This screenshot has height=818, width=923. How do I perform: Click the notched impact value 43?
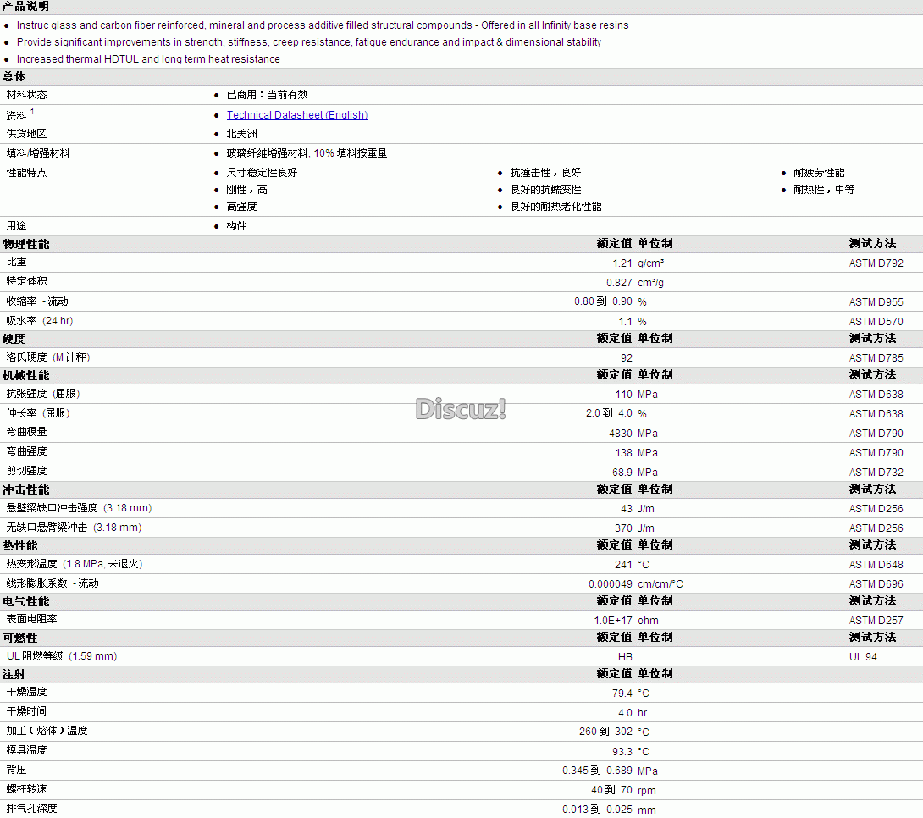click(x=627, y=508)
